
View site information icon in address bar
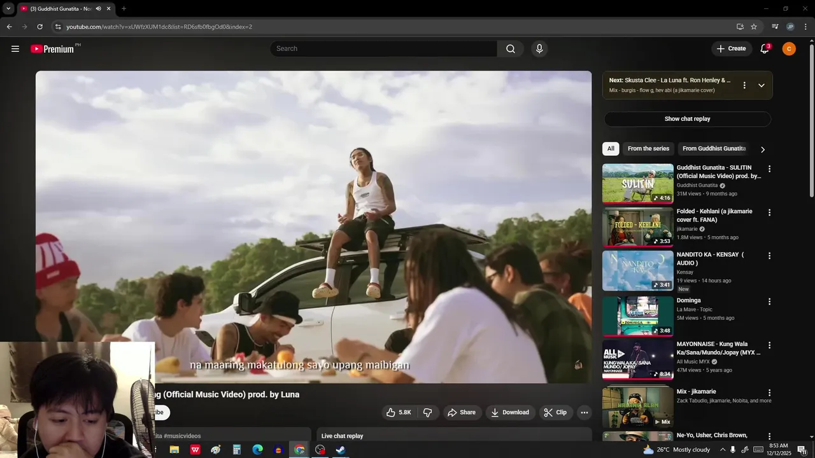click(58, 27)
